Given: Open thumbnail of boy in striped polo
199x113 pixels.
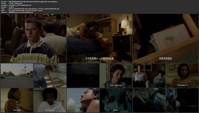Looking at the screenshot, I should pos(33,39).
